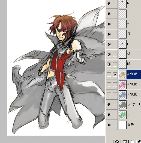This screenshot has height=143, width=141.
Task: Select the layer named r
Action: (x=128, y=44)
